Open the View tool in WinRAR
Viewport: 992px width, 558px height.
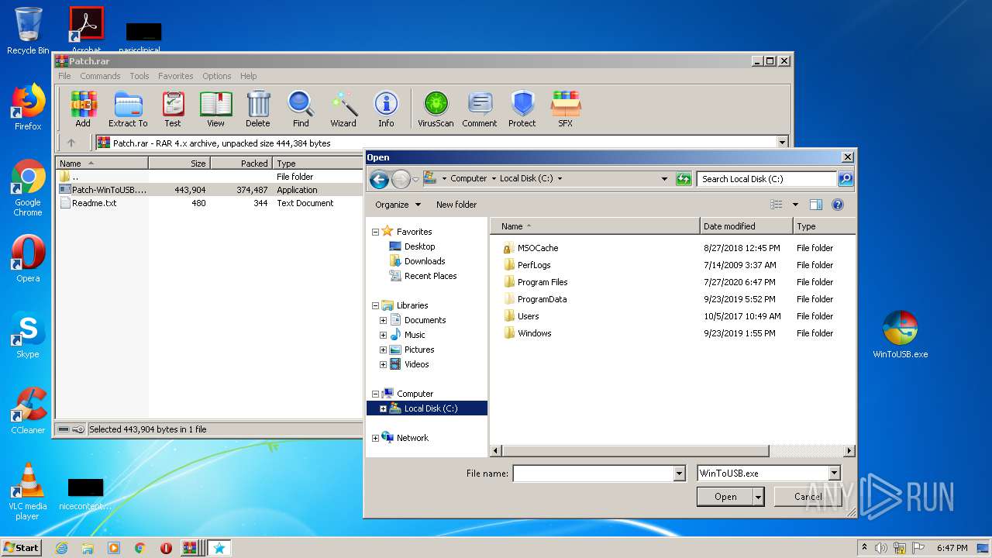tap(215, 109)
